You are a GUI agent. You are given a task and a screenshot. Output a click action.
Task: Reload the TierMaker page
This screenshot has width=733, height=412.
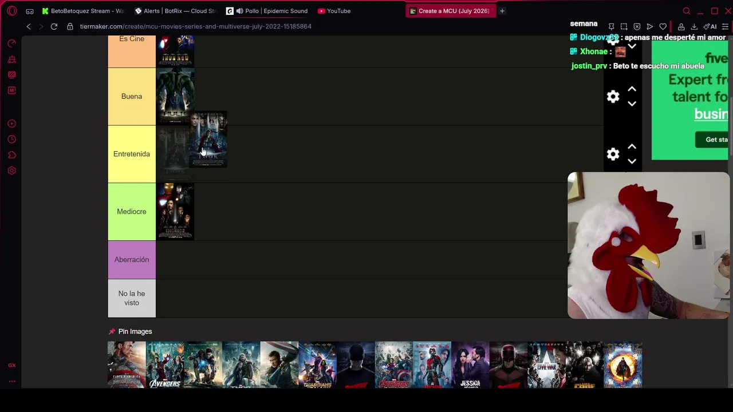54,26
